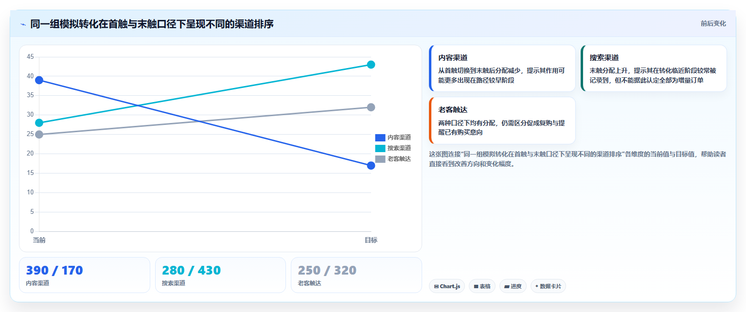Image resolution: width=746 pixels, height=312 pixels.
Task: Click 内容渠道 legend label
Action: click(x=399, y=138)
